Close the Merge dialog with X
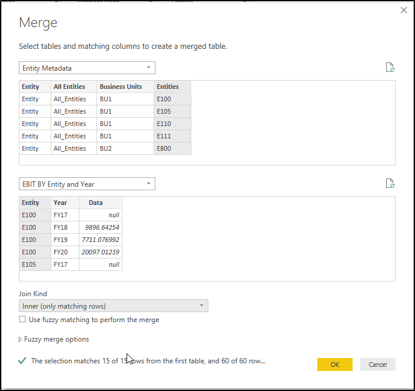The height and width of the screenshot is (391, 415). click(403, 10)
